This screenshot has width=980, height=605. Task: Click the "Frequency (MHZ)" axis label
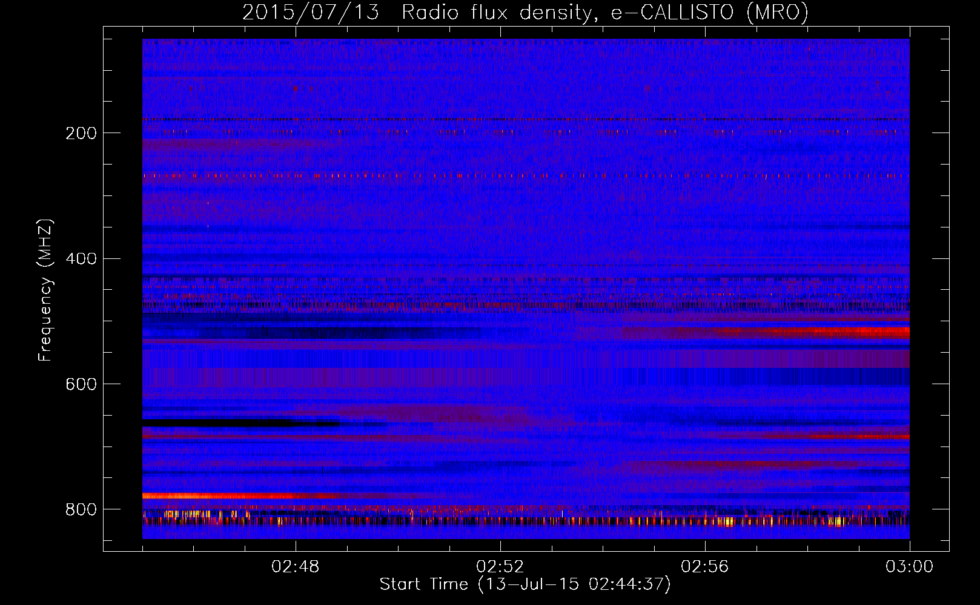pos(45,290)
